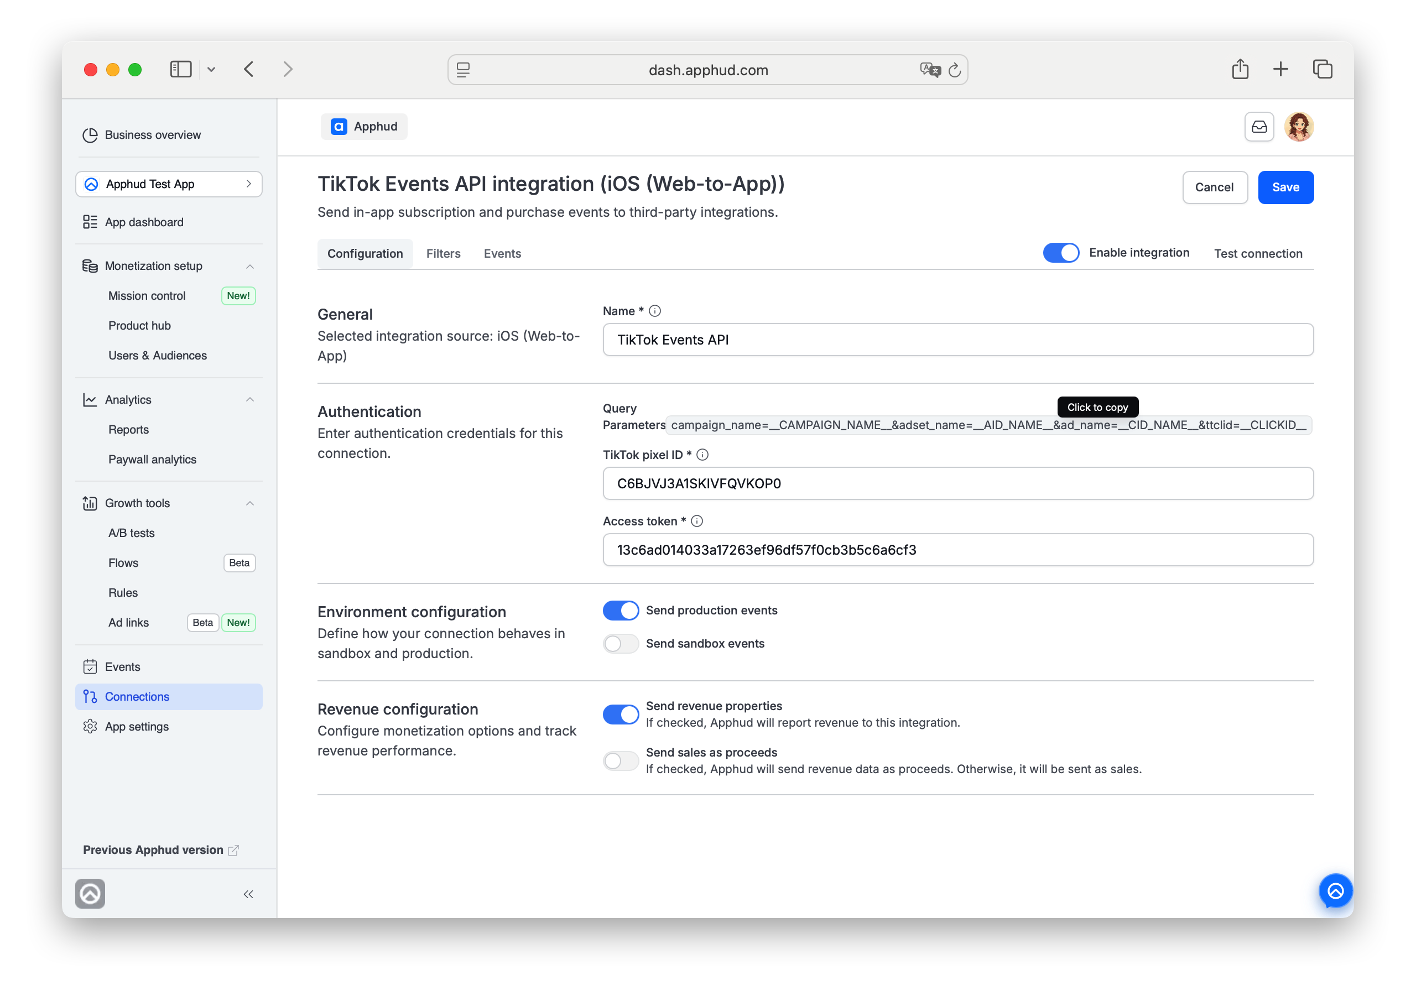Viewport: 1416px width, 1001px height.
Task: Open Reports in sidebar
Action: pos(128,430)
